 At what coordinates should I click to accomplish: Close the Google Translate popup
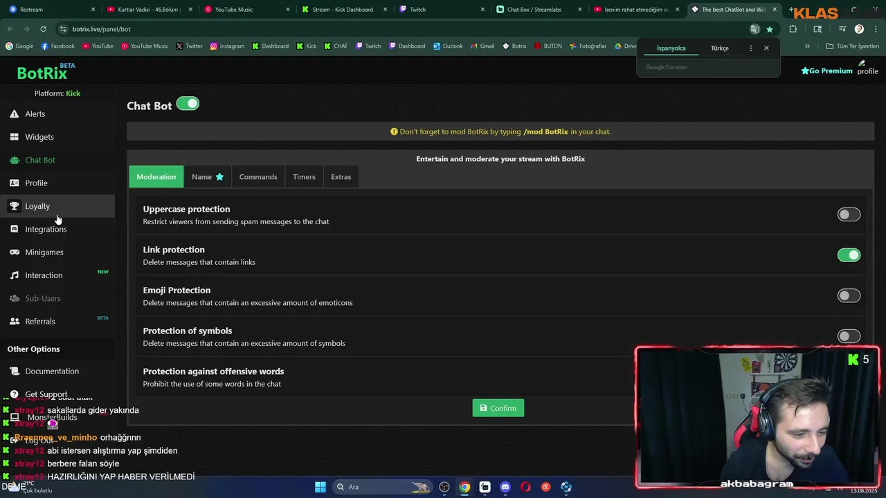[x=766, y=48]
